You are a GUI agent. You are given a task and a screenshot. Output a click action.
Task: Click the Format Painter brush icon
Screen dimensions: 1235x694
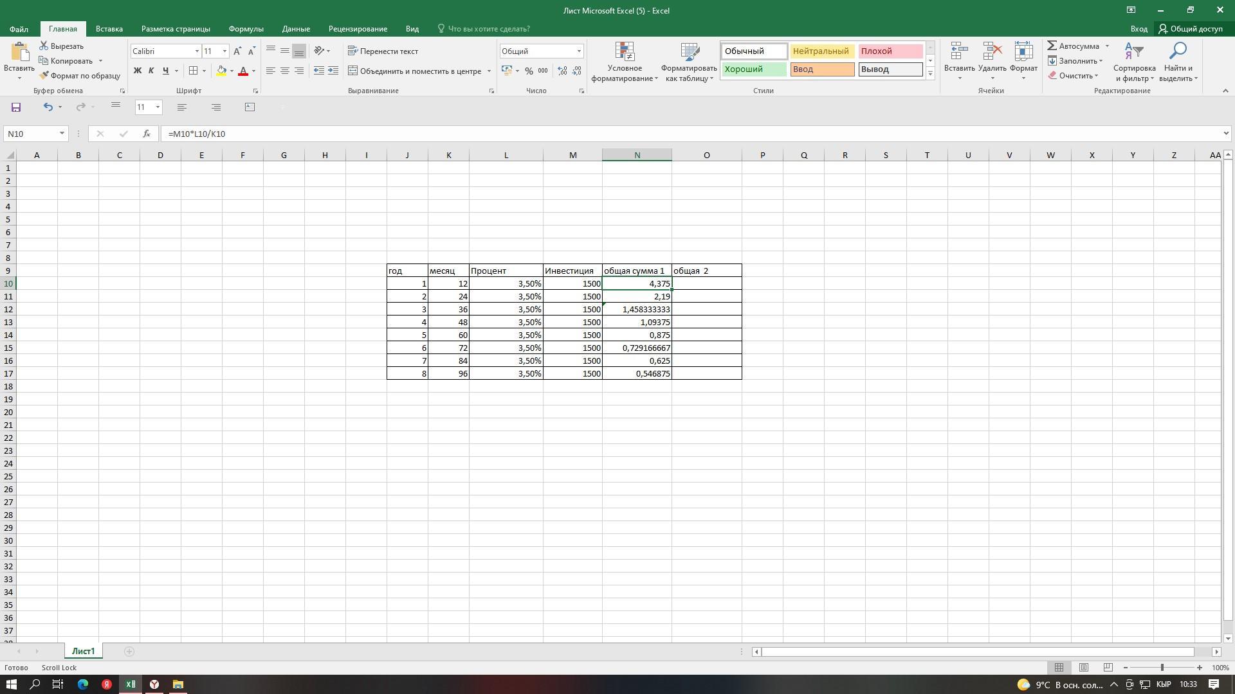pyautogui.click(x=44, y=76)
